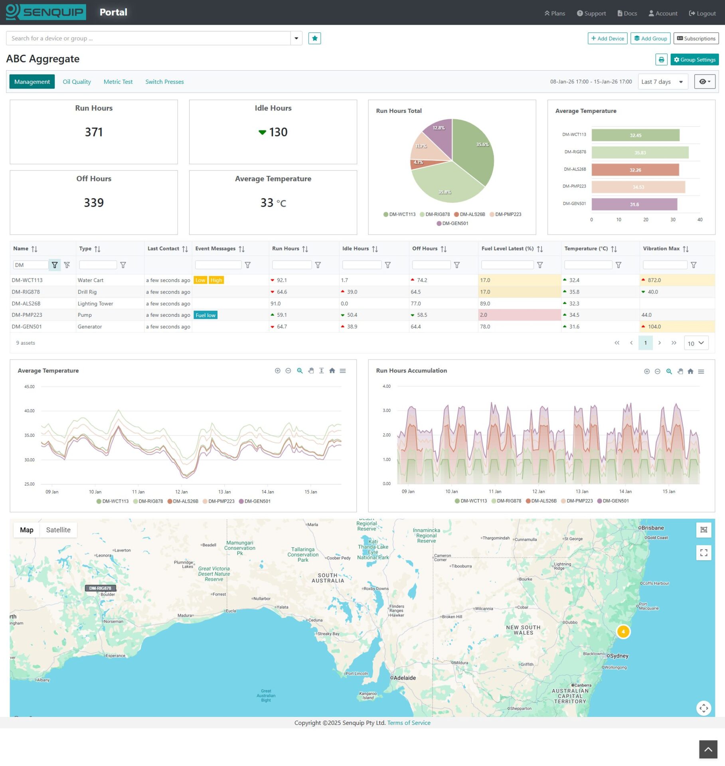Switch the map to Satellite view

click(x=58, y=530)
